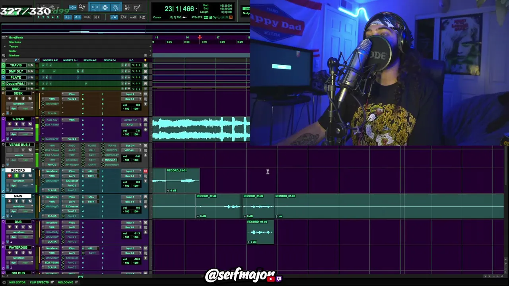Enable input monitoring on RECORD track
The height and width of the screenshot is (286, 509).
pos(16,176)
